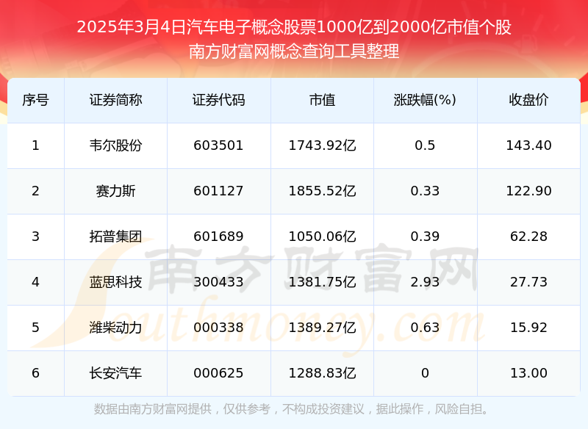
Task: Click the disclaimer '数据由南方财富网提供' footer text
Action: [x=153, y=408]
